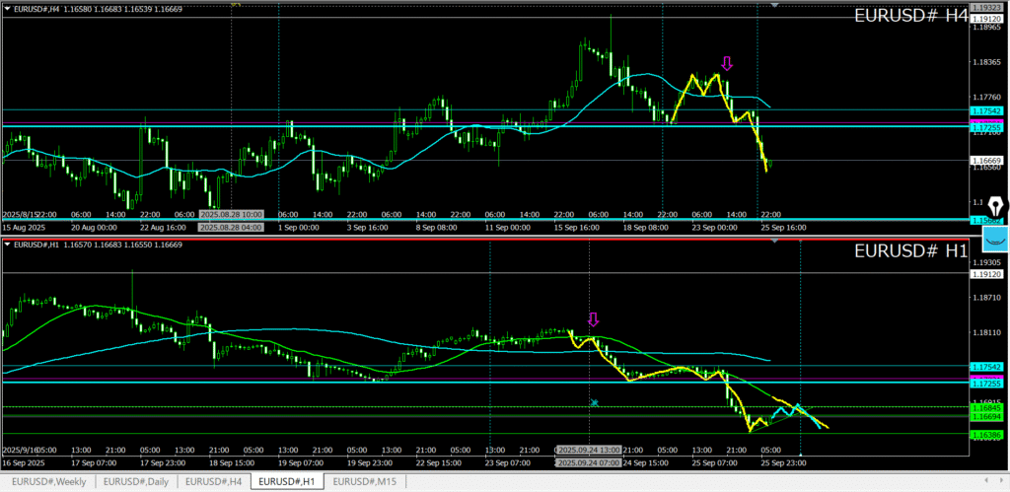Click the cyan X marker on the H1 chart
1010x492 pixels.
click(x=594, y=402)
